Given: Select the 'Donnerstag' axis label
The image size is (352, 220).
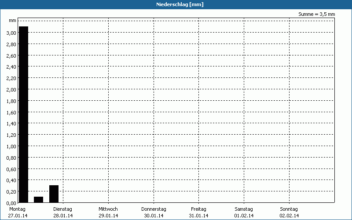Looking at the screenshot, I should (154, 209).
